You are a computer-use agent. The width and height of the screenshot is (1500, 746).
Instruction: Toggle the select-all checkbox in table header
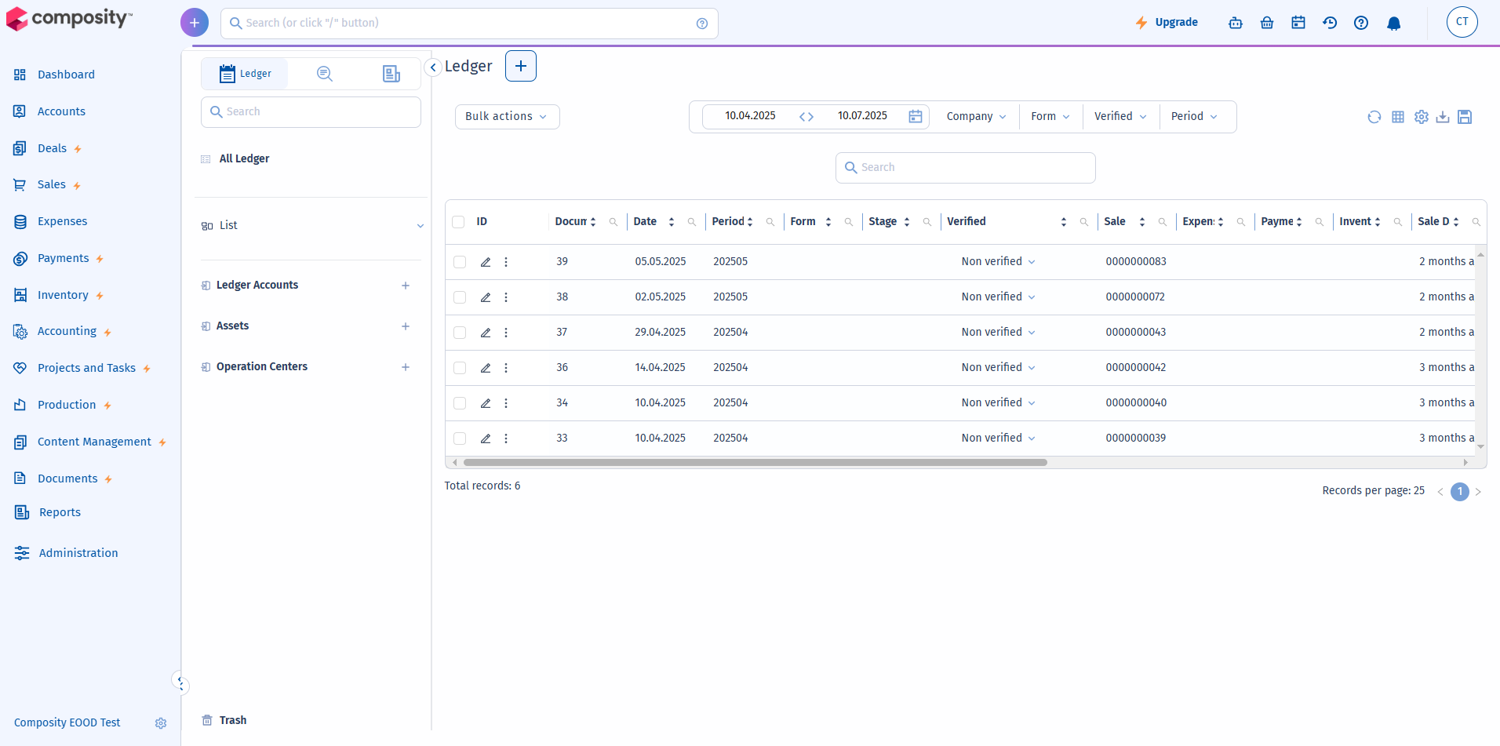pos(458,222)
